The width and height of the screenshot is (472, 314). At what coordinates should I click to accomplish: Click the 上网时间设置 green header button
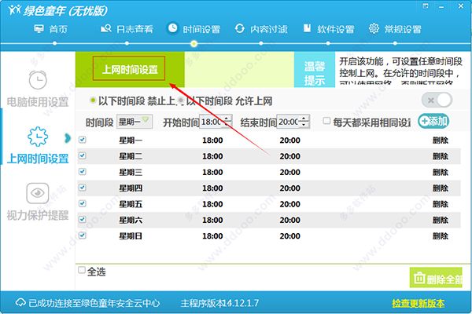point(129,69)
